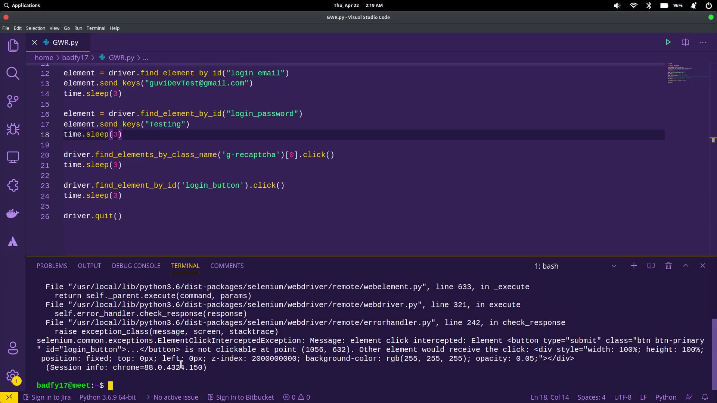This screenshot has height=403, width=717.
Task: Open the Explorer view in activity bar
Action: coord(13,46)
